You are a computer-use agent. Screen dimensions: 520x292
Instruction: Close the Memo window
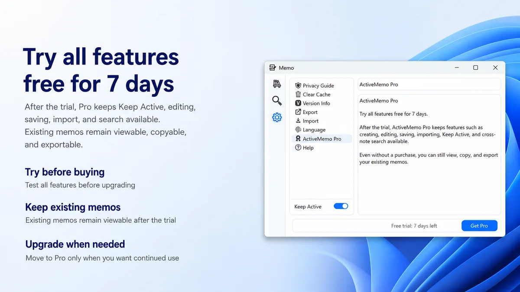pos(495,67)
